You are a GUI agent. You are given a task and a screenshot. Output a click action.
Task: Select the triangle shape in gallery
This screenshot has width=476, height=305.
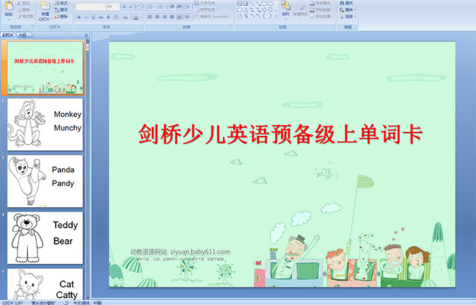pos(246,10)
